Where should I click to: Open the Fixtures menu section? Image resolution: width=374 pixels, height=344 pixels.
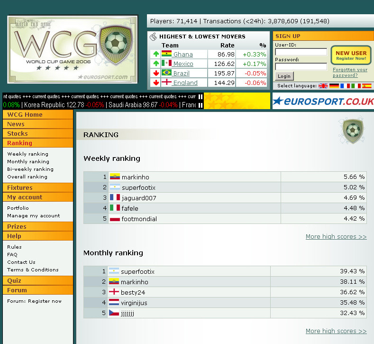20,188
